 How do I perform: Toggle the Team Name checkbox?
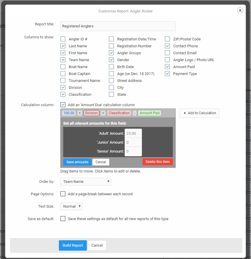pos(63,60)
